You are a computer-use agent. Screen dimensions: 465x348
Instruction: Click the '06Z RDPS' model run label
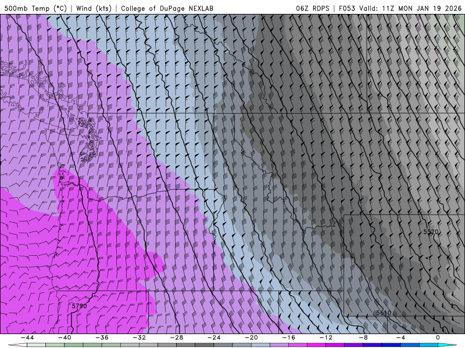click(x=313, y=8)
